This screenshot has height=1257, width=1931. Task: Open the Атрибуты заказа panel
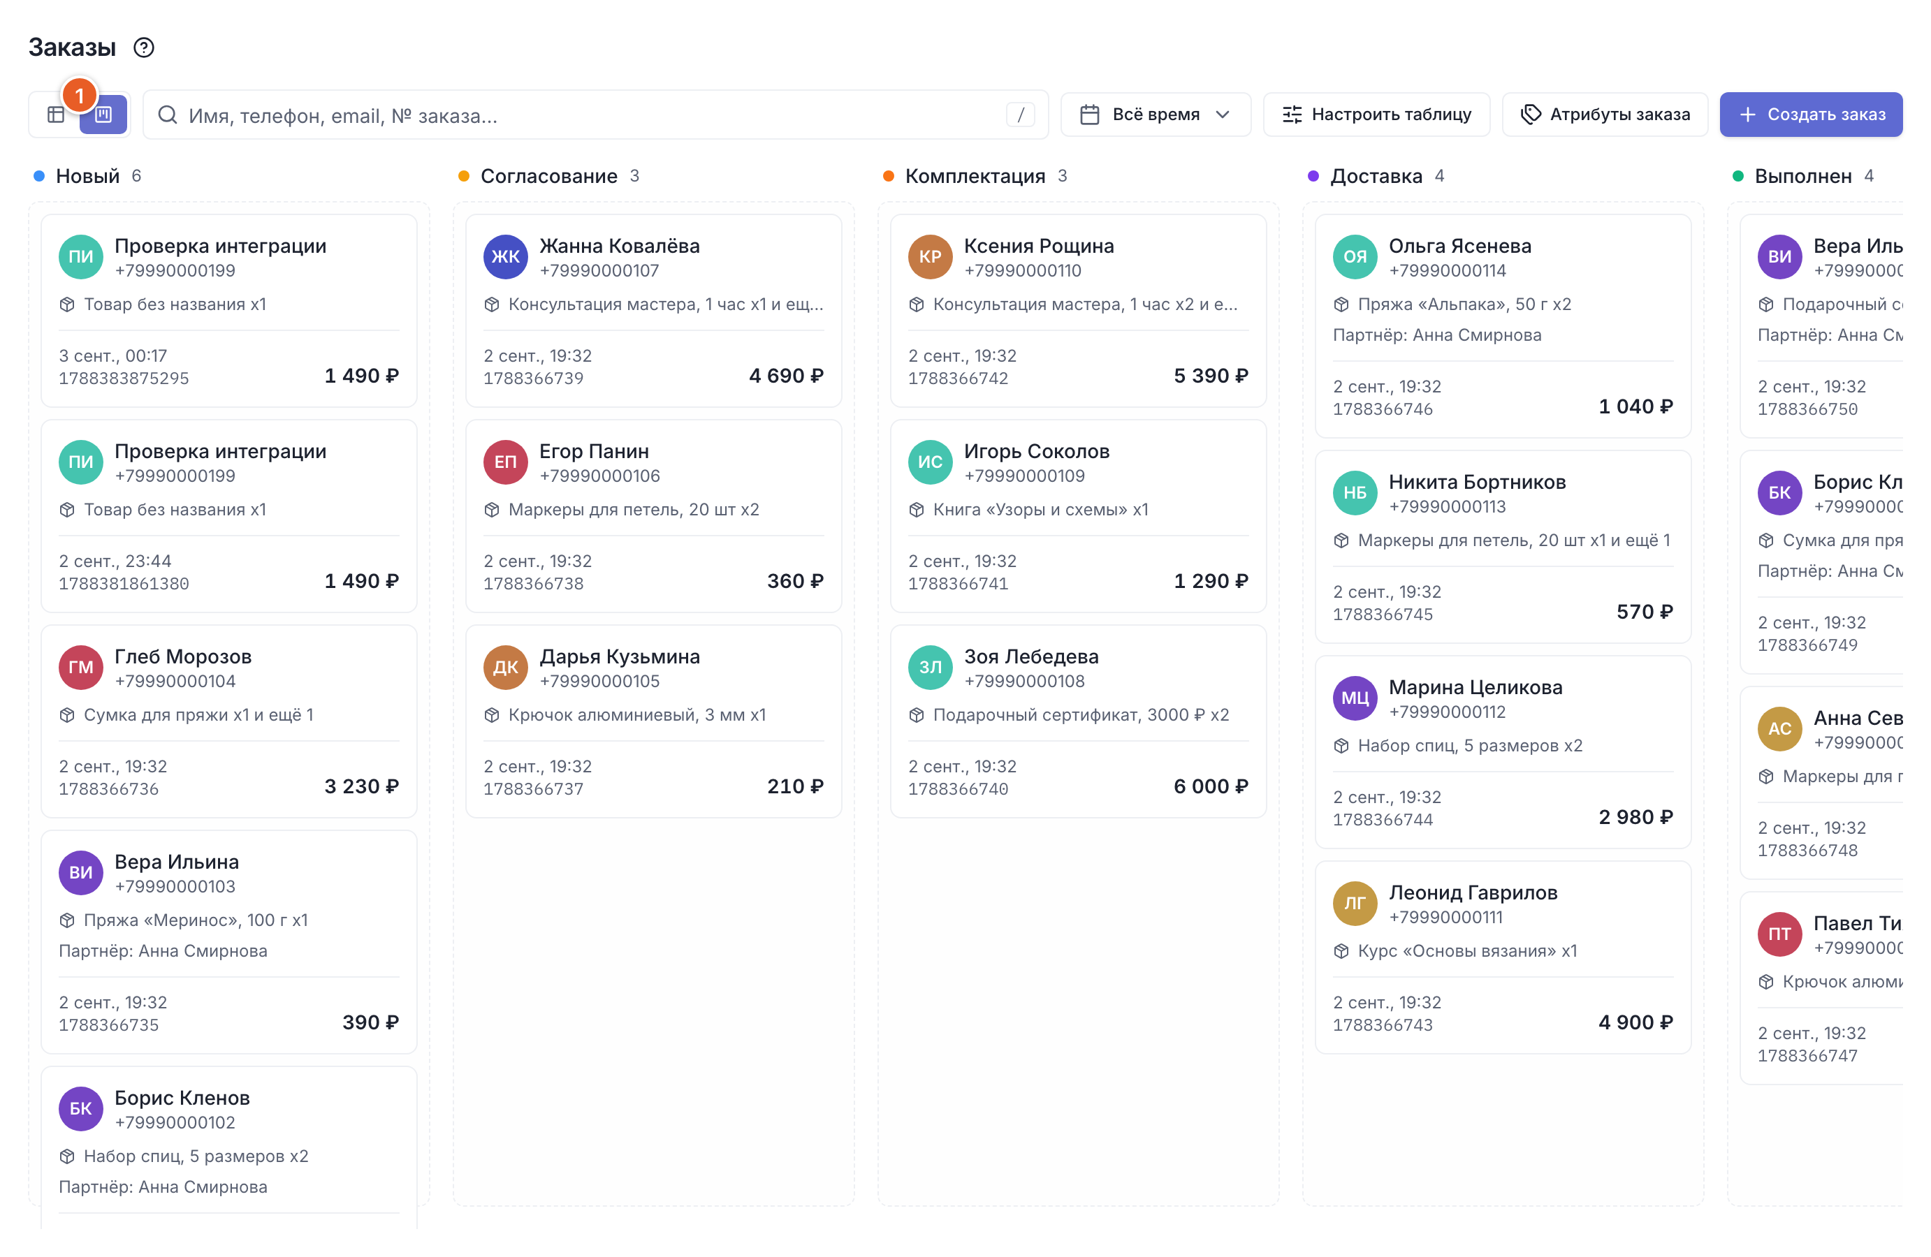click(x=1605, y=115)
